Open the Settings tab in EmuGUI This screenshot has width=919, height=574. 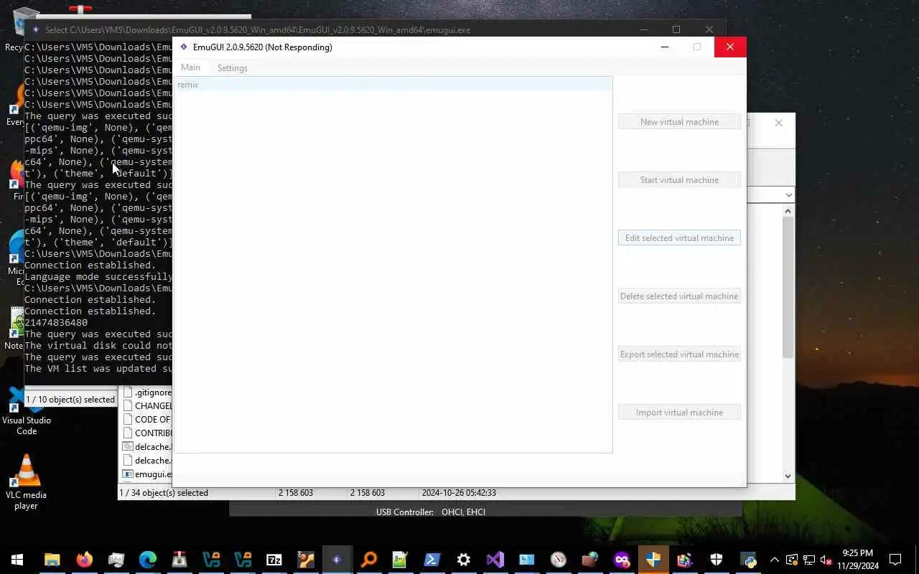tap(232, 67)
